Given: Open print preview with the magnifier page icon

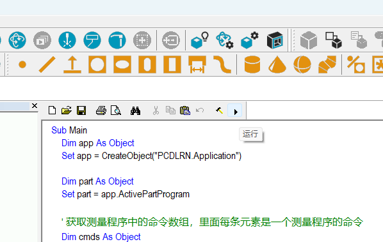Looking at the screenshot, I should 116,110.
